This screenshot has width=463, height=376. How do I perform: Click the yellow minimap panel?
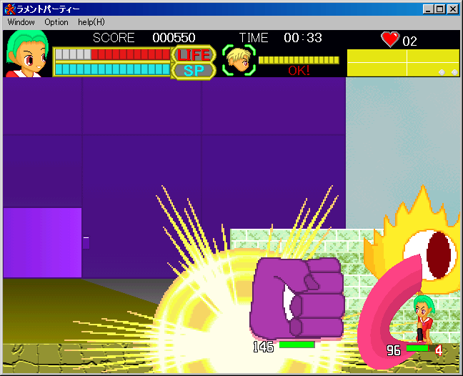(404, 63)
